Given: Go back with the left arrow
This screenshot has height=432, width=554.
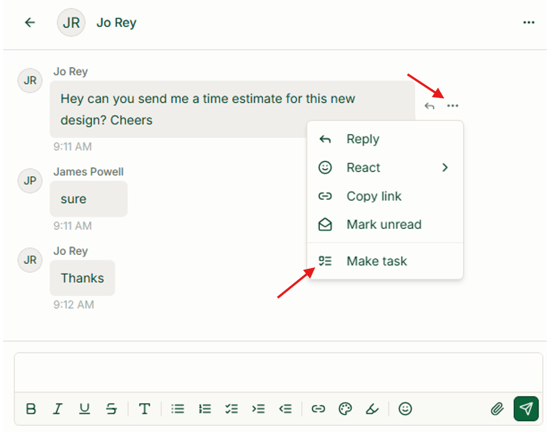Looking at the screenshot, I should (30, 22).
